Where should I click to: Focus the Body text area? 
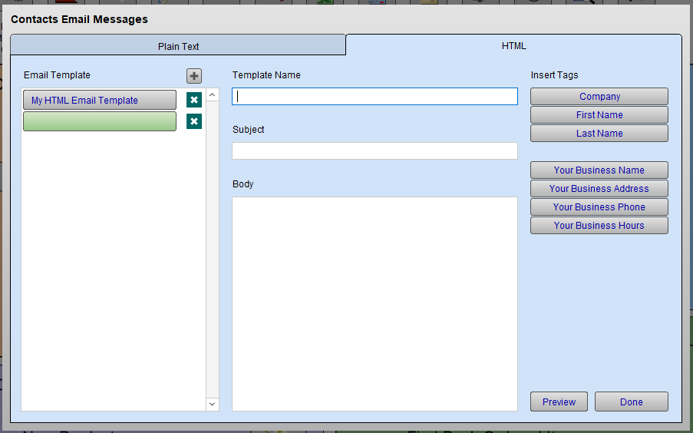(375, 303)
